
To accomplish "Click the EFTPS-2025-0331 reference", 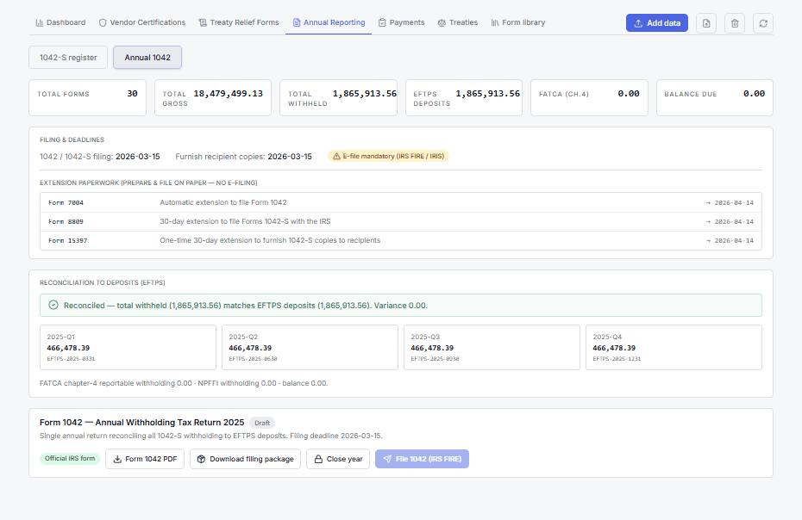I will tap(71, 359).
